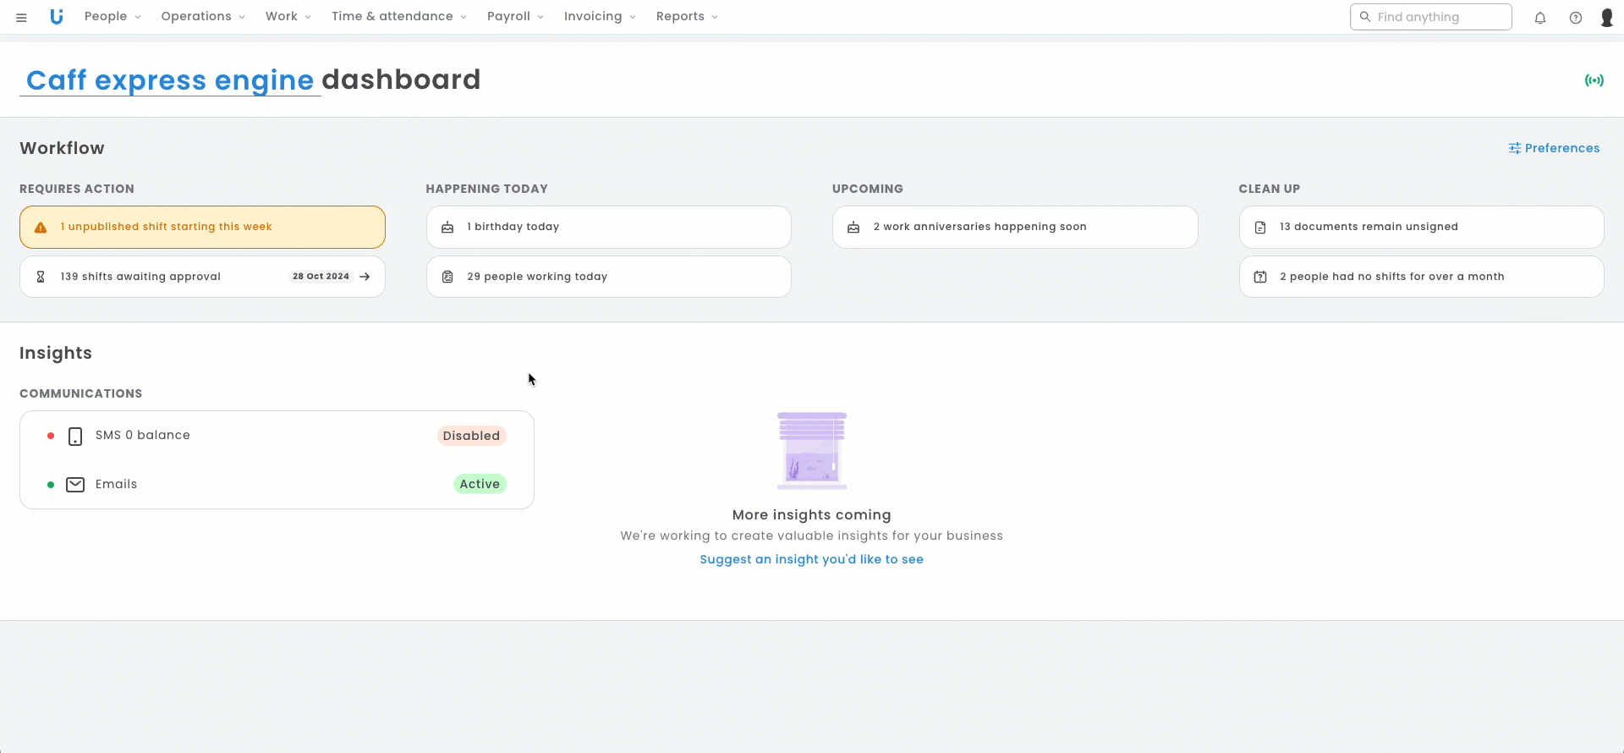Click 'Suggest an insight you'd like to see'
Screen dimensions: 1624x753
click(x=811, y=559)
